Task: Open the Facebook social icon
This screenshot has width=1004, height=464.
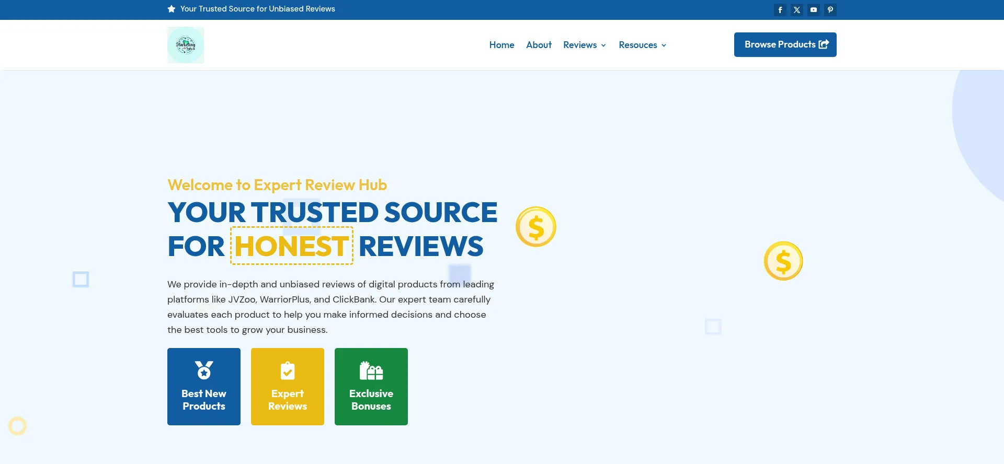Action: (x=780, y=10)
